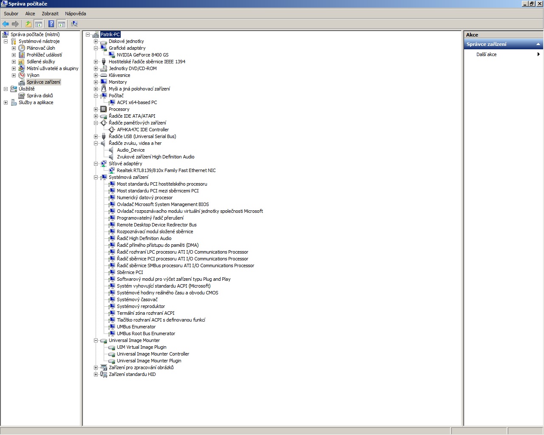Select Správce zařízení in left tree
544x435 pixels.
point(43,82)
